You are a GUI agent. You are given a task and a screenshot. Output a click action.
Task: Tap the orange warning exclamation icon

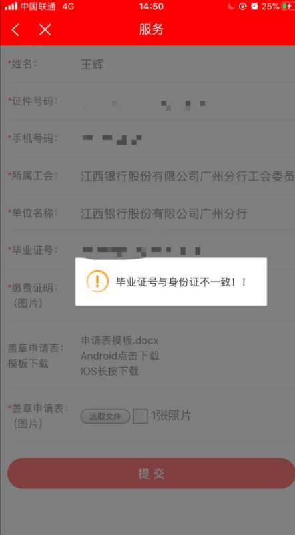point(97,281)
